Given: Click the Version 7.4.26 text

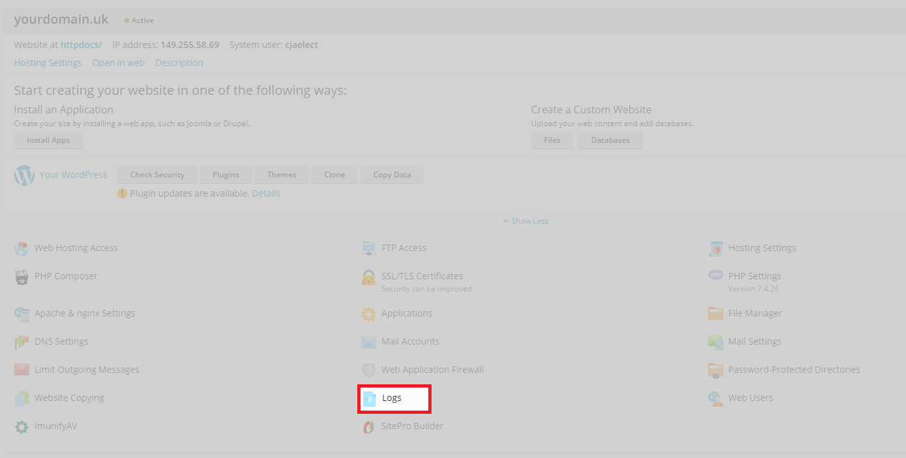Looking at the screenshot, I should (754, 289).
